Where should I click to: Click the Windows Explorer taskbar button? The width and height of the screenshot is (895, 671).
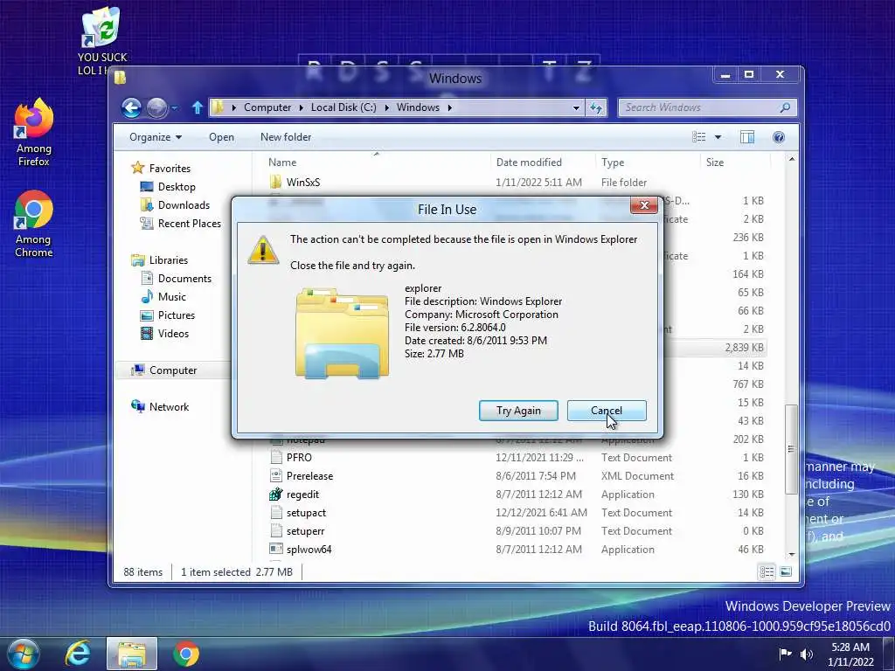tap(132, 654)
